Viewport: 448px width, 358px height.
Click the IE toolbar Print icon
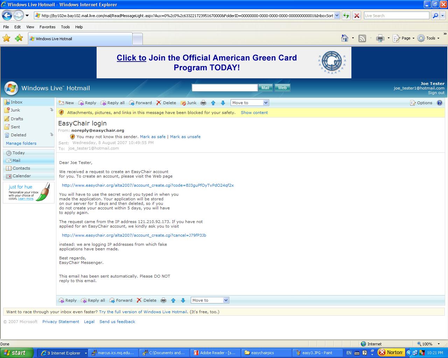click(380, 38)
